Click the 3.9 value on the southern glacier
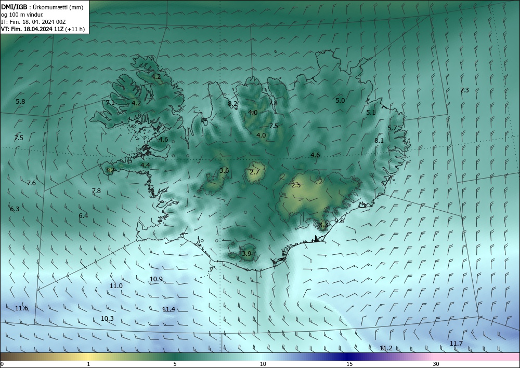Viewport: 520px width, 368px height. (246, 254)
